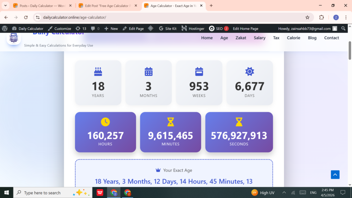Image resolution: width=352 pixels, height=198 pixels.
Task: Click the WordPress logo in the admin bar
Action: (5, 28)
